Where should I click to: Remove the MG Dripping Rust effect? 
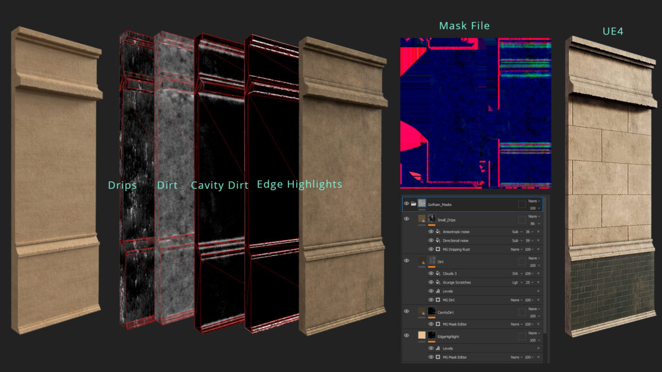[537, 251]
